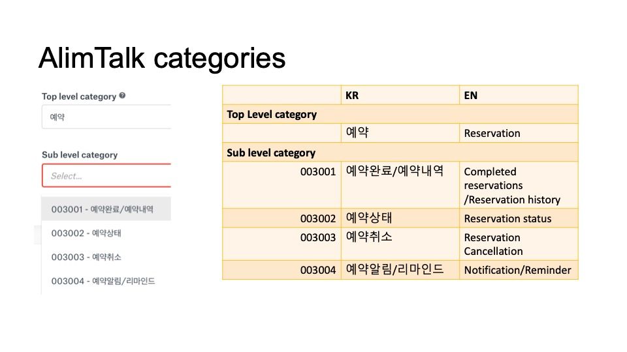Click the 003001 code cell in table

pos(282,184)
